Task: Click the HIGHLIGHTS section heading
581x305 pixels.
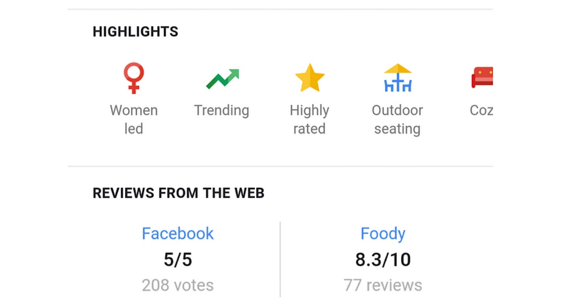Action: tap(135, 32)
